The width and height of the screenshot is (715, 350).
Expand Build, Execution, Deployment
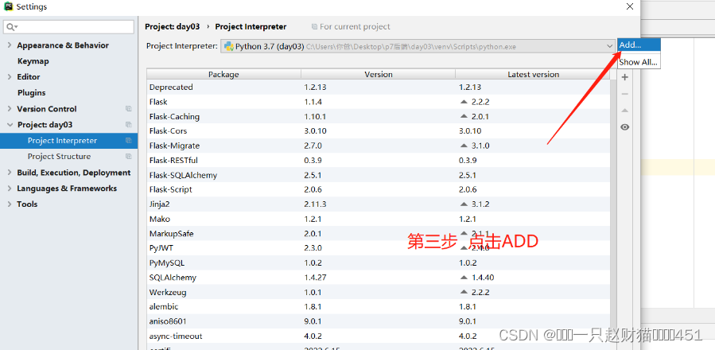pyautogui.click(x=10, y=173)
